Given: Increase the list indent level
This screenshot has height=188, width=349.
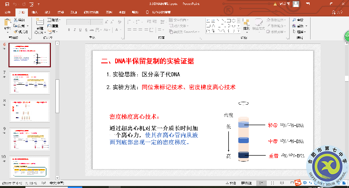Looking at the screenshot, I should point(155,22).
